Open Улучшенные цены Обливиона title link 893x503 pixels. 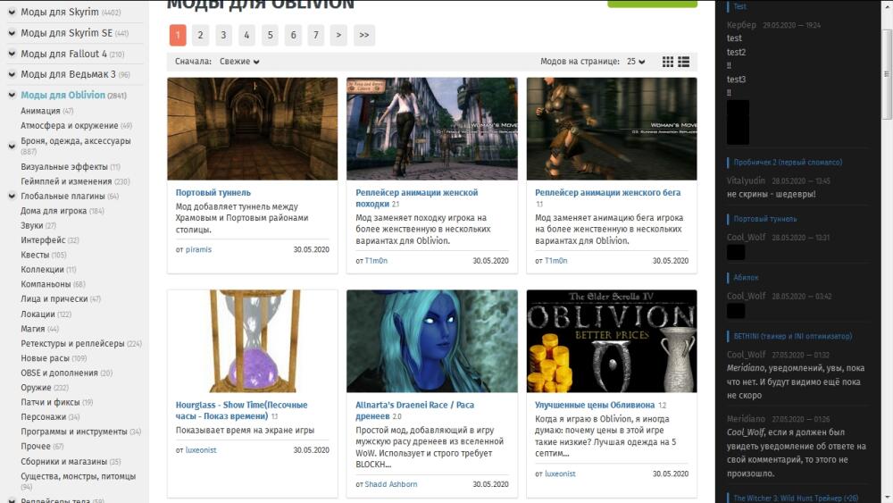[595, 405]
